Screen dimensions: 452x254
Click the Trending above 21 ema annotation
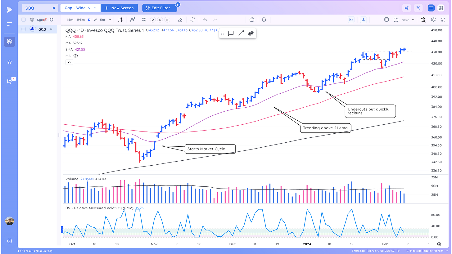(x=325, y=128)
